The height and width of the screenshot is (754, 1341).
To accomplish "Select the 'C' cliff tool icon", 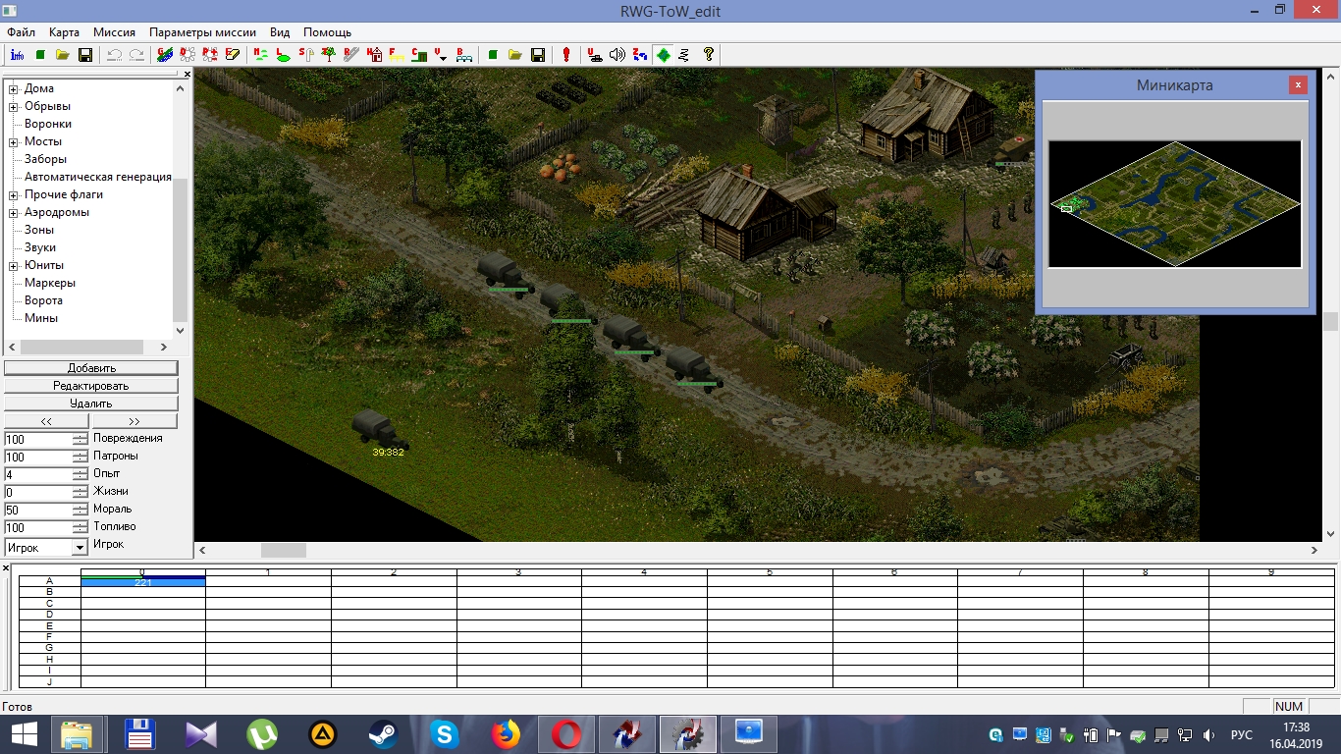I will [420, 55].
